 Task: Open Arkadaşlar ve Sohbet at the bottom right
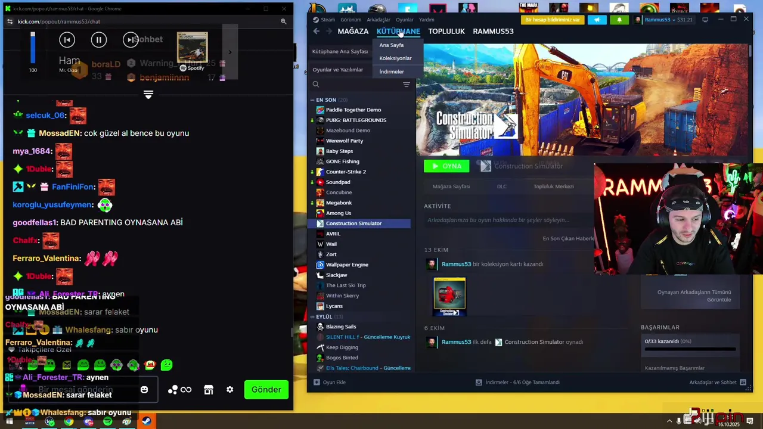pos(718,383)
